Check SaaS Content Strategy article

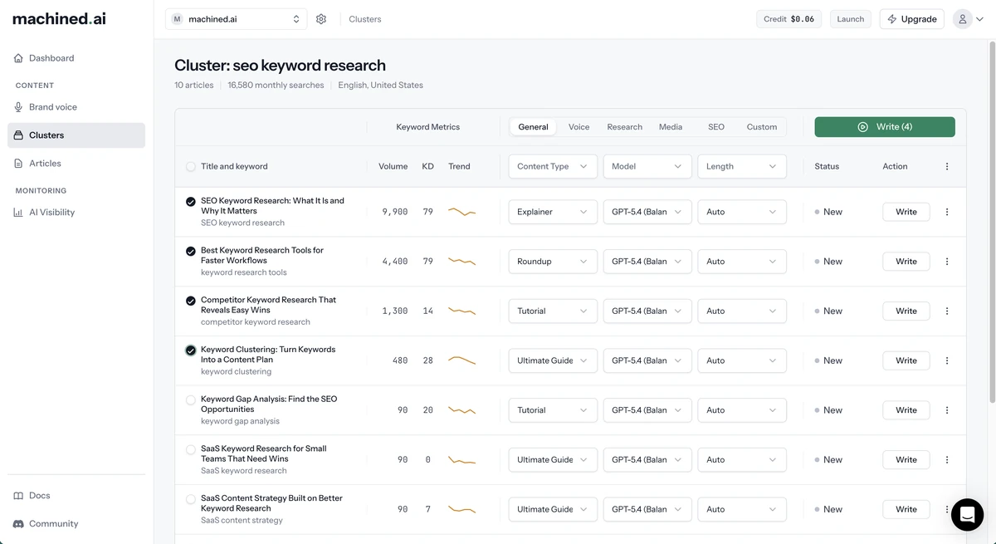click(x=191, y=499)
